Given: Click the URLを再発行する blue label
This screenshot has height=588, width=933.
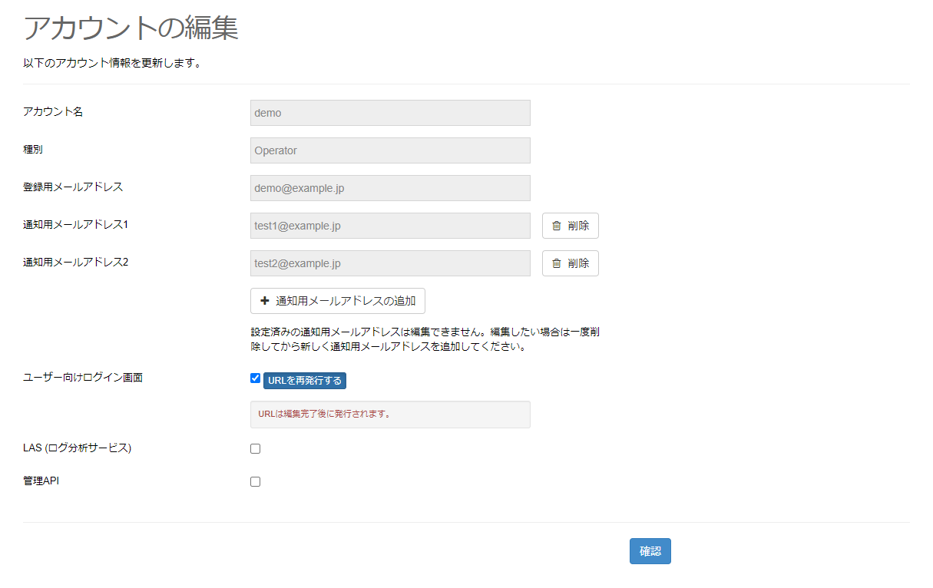Looking at the screenshot, I should pos(305,380).
